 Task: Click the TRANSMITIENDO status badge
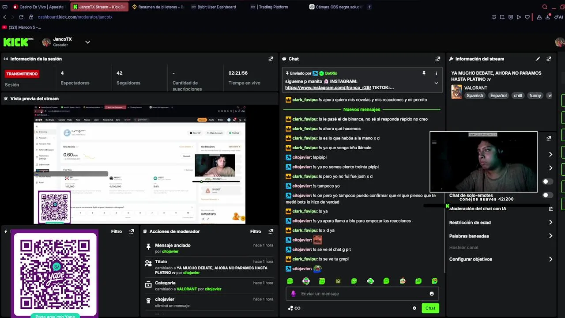[22, 74]
